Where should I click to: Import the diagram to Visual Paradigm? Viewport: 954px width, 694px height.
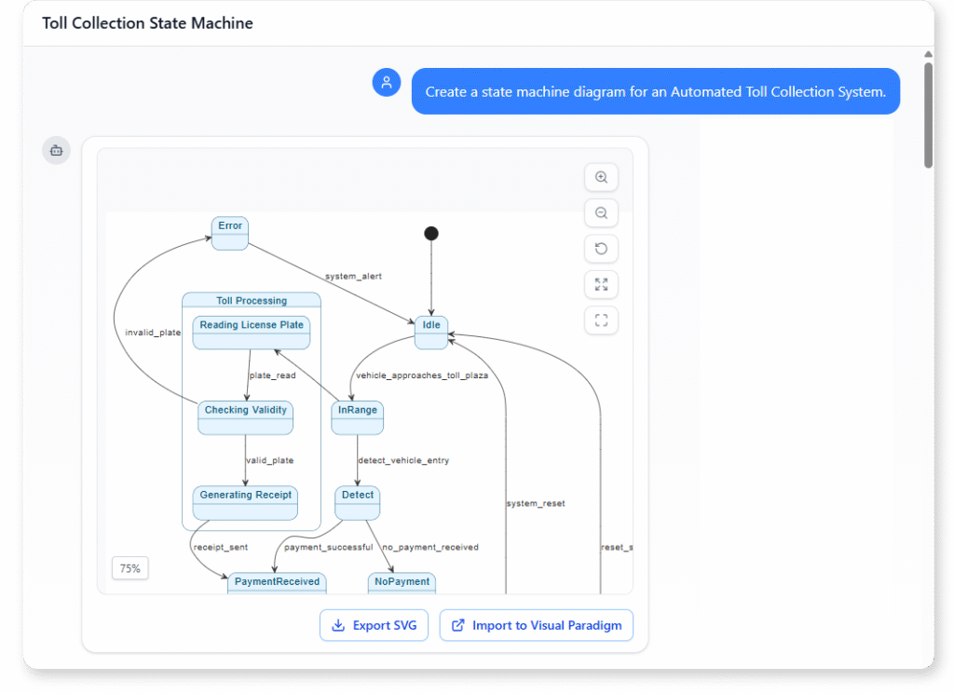coord(536,625)
